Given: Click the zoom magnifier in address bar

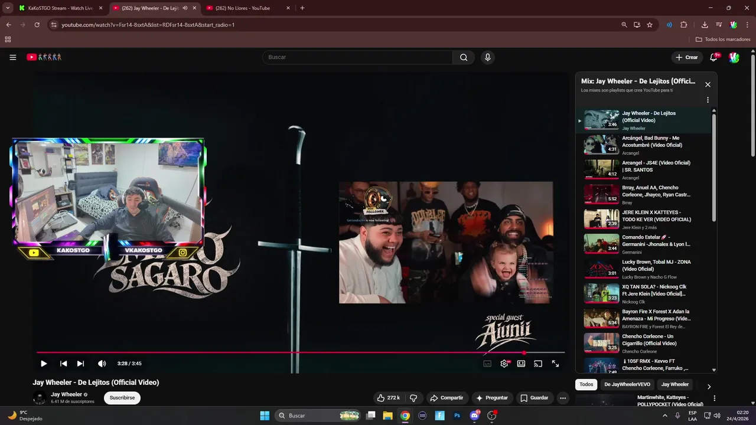Looking at the screenshot, I should pyautogui.click(x=624, y=25).
